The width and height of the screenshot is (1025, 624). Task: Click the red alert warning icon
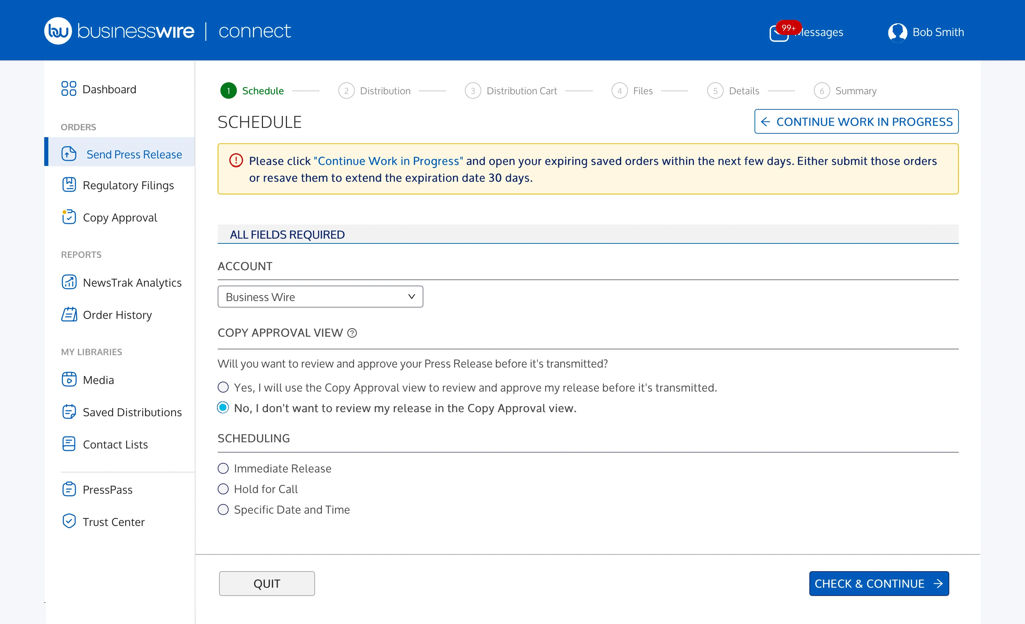[236, 160]
